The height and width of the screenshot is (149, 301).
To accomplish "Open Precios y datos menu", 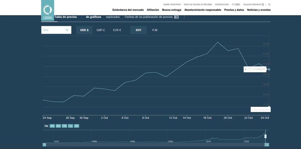I will [x=234, y=10].
